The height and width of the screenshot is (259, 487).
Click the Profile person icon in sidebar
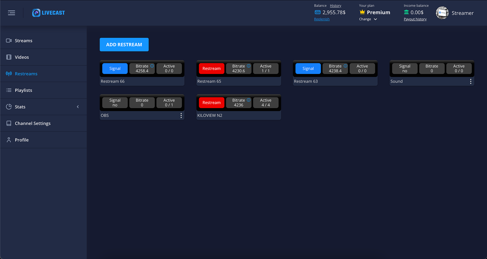8,140
